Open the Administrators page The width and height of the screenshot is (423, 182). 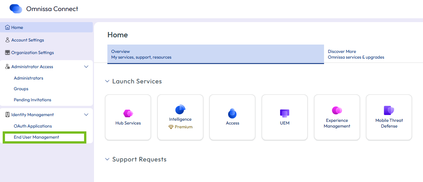[28, 78]
